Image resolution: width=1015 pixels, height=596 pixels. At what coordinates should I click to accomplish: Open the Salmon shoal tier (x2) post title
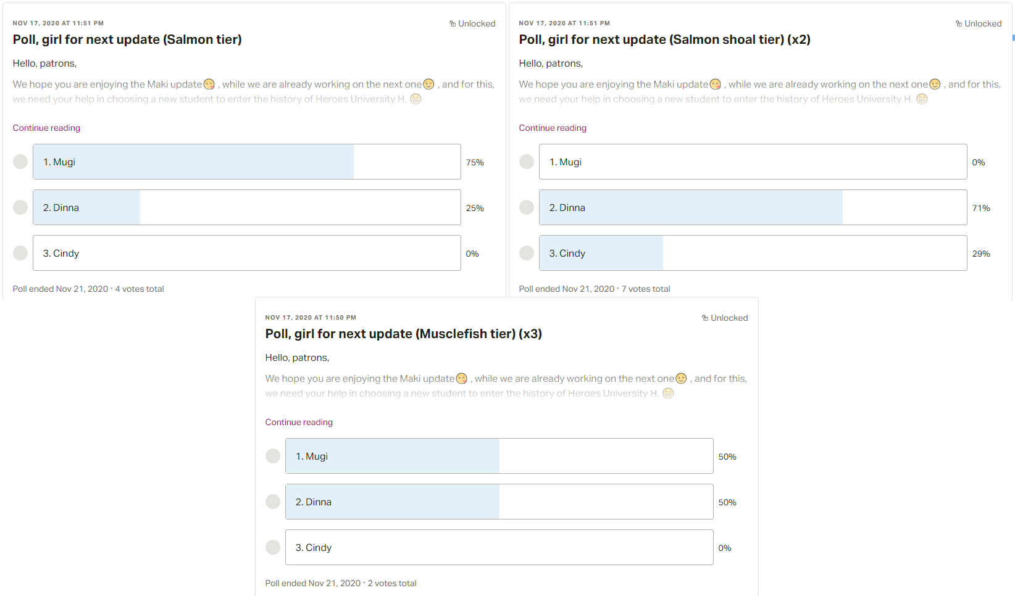click(665, 39)
